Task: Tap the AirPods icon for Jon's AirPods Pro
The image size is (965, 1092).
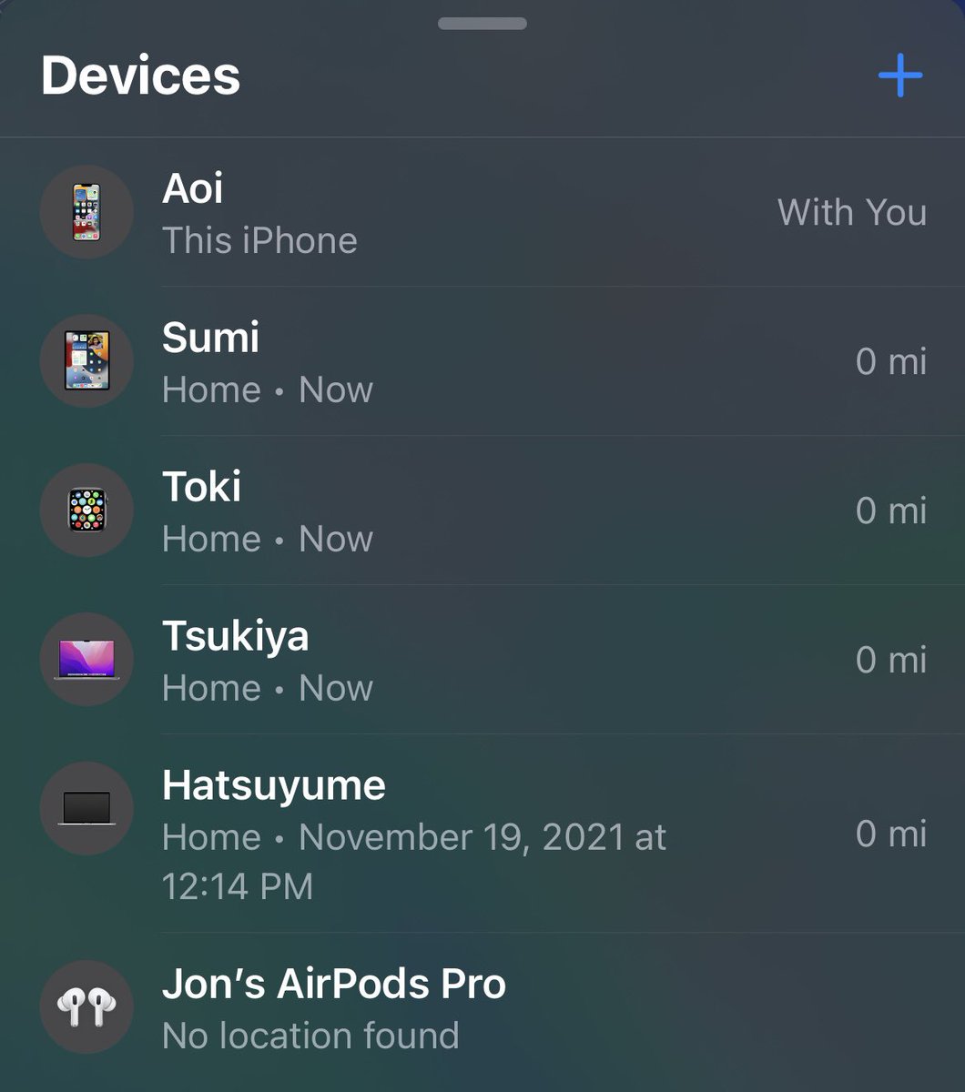Action: 86,1007
